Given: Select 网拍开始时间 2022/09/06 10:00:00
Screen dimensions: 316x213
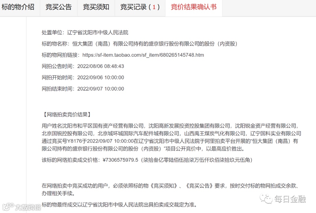Looking at the screenshot, I should pyautogui.click(x=83, y=78).
